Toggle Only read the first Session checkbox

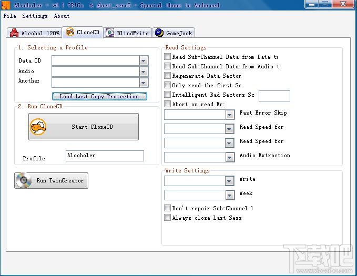167,85
